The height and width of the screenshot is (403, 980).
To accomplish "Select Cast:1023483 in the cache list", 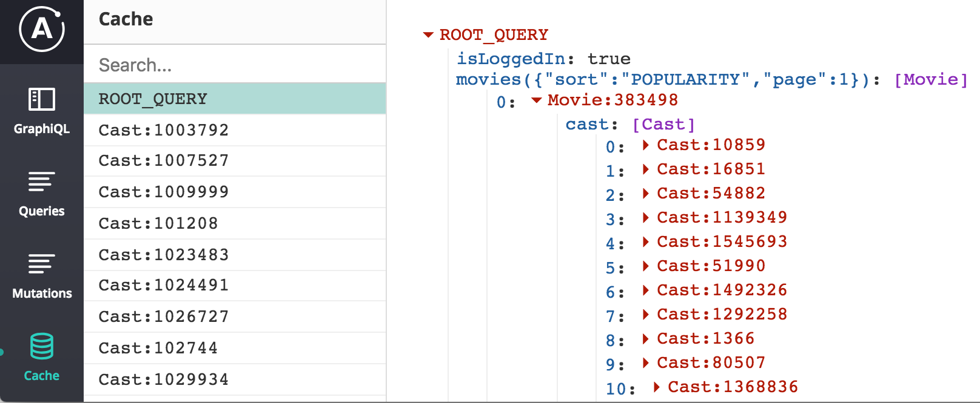I will click(x=235, y=255).
